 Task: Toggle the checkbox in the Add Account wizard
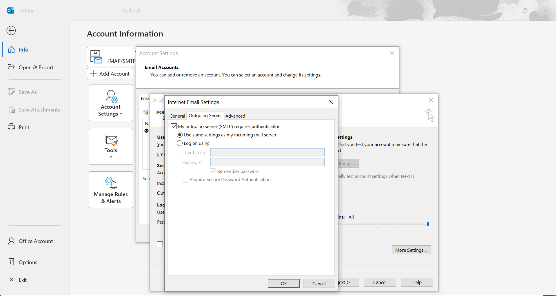[160, 244]
